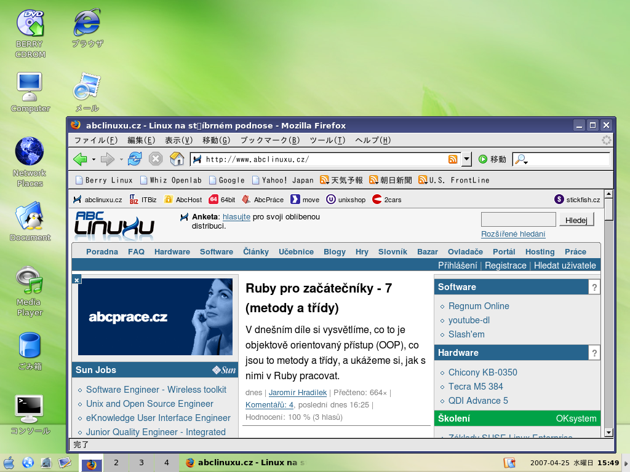Select the Computer desktop icon
This screenshot has height=472, width=630.
[x=30, y=92]
